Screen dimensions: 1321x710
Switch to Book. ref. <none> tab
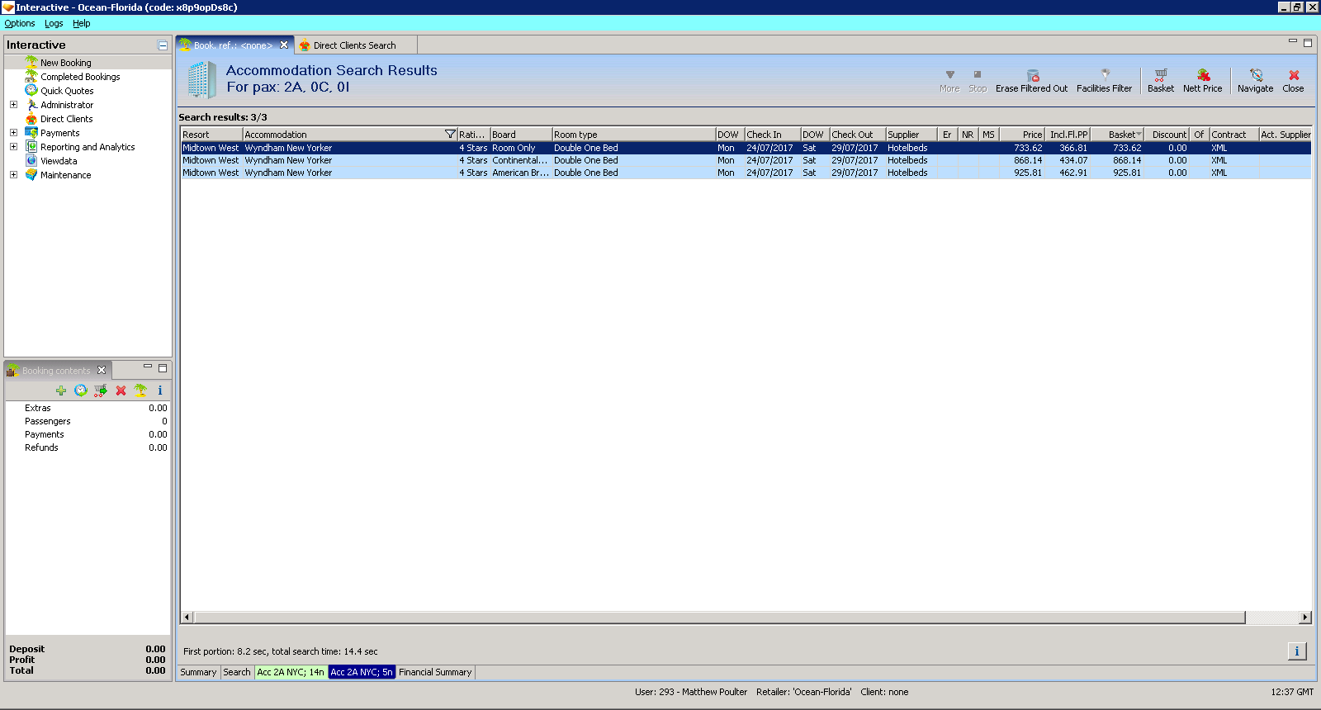pyautogui.click(x=233, y=45)
